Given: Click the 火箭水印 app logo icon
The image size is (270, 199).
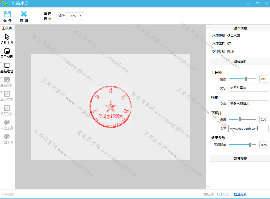Looking at the screenshot, I should point(4,3).
